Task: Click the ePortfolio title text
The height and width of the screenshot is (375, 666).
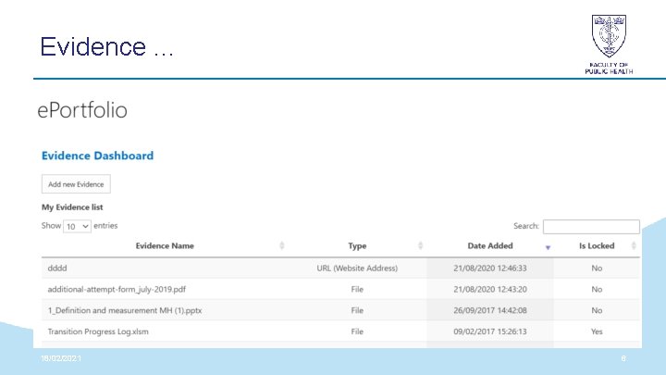Action: 82,109
